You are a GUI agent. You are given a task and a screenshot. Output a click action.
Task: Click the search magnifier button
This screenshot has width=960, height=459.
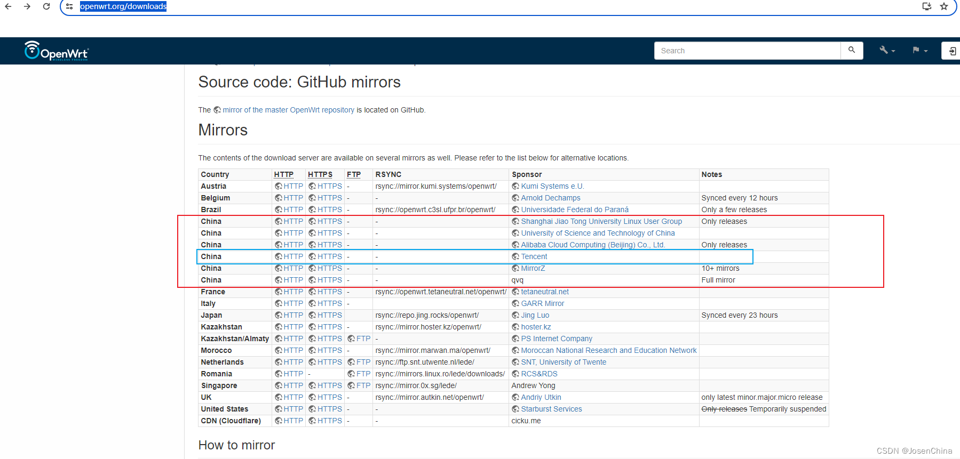pyautogui.click(x=852, y=50)
